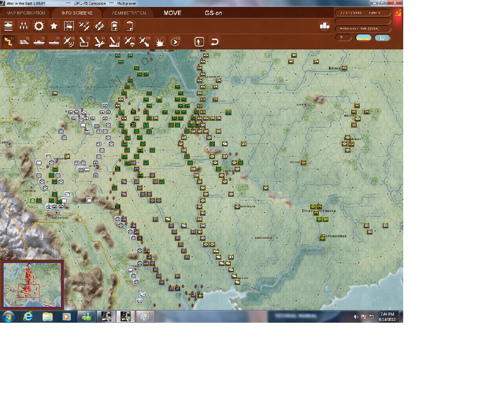Image resolution: width=504 pixels, height=403 pixels.
Task: Click the Krivoi Rog city label on map
Action: point(262,238)
